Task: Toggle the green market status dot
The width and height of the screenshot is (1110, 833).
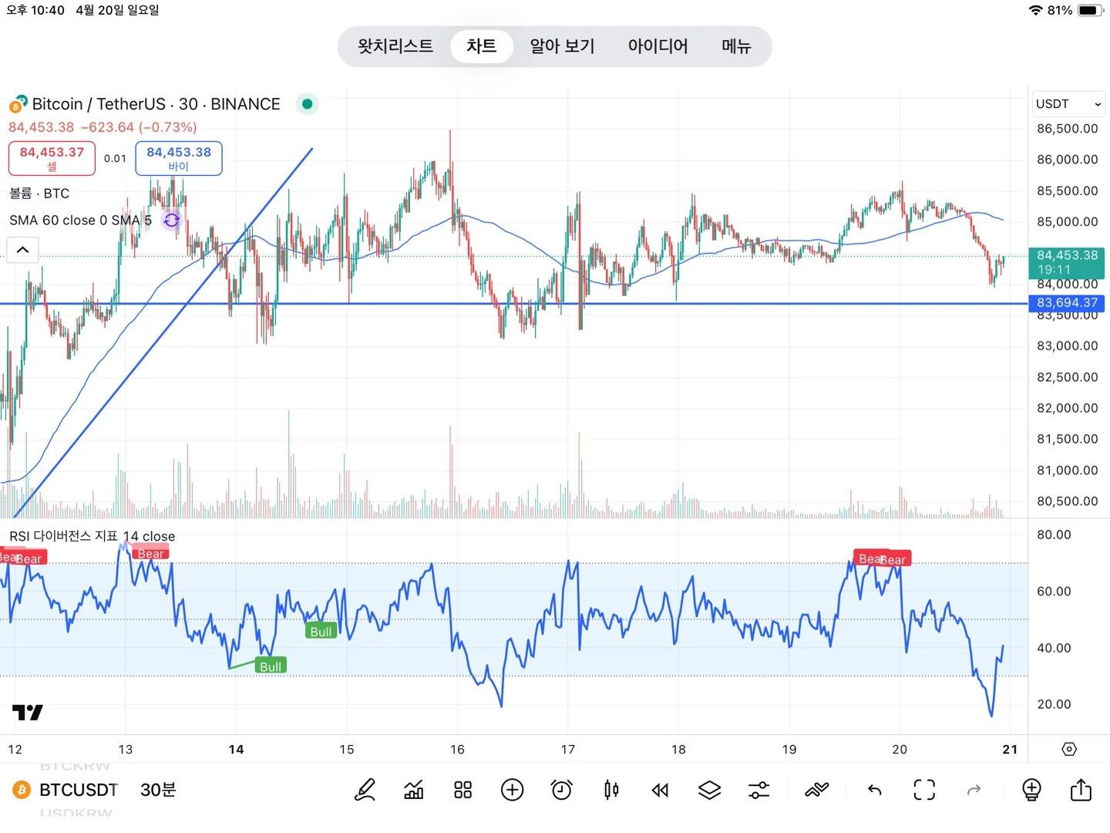Action: pyautogui.click(x=308, y=104)
